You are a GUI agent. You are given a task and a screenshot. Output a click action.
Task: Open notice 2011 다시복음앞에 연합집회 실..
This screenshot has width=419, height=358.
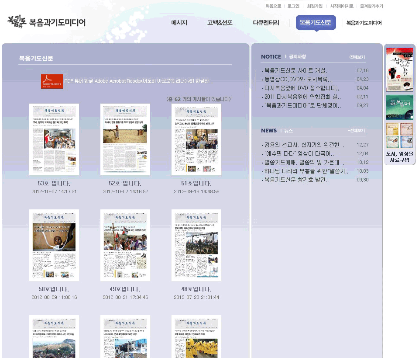pyautogui.click(x=302, y=97)
